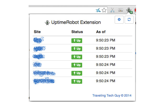The height and width of the screenshot is (105, 168).
Task: Click the As of column header
Action: click(101, 32)
